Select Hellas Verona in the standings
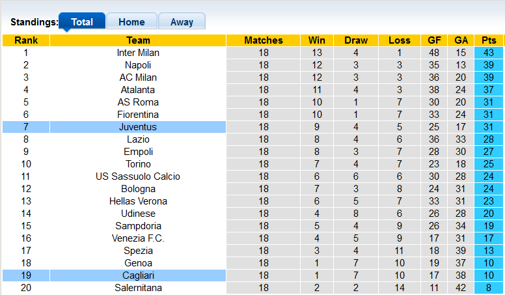Screen dimensions: 505x295 click(138, 201)
